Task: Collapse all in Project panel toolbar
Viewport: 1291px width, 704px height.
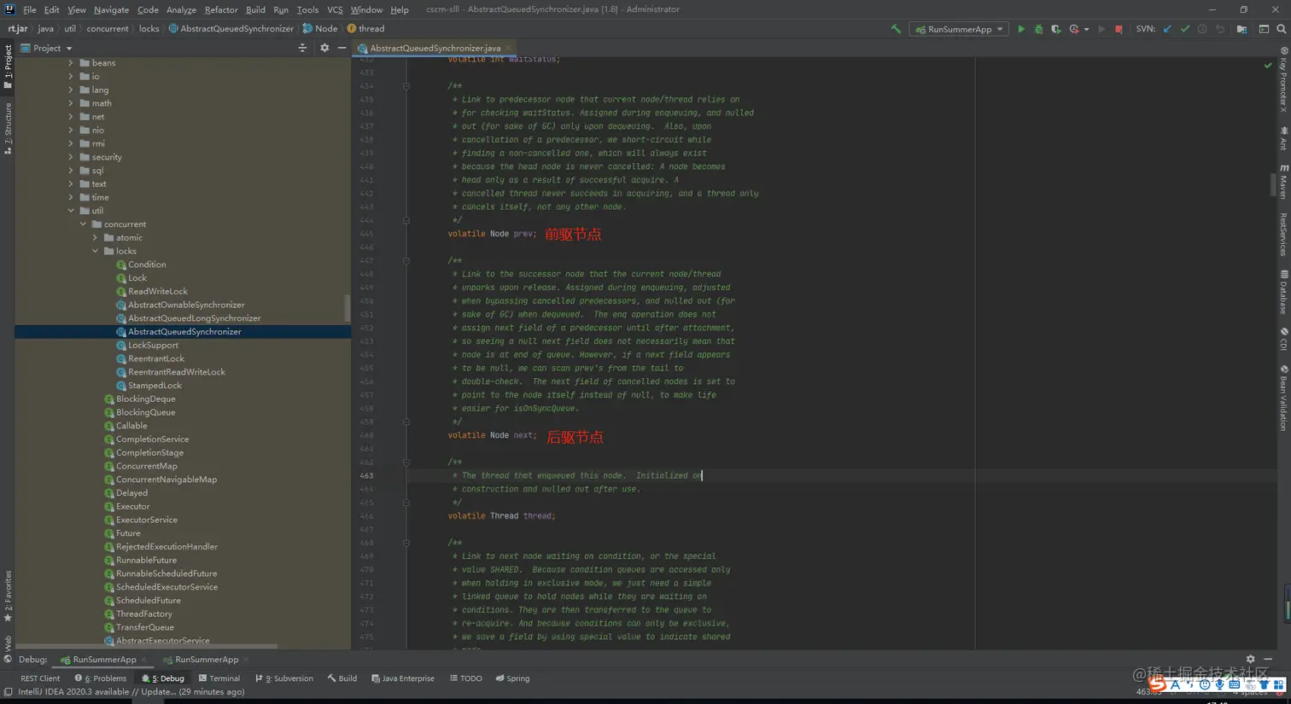Action: [302, 48]
